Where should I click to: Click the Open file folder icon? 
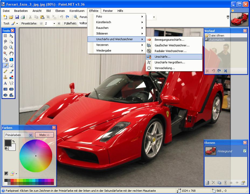11,17
